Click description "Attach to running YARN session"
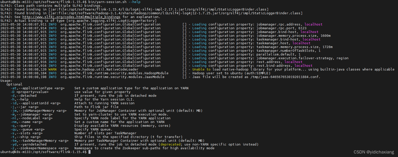The width and height of the screenshot is (398, 157). 104,103
